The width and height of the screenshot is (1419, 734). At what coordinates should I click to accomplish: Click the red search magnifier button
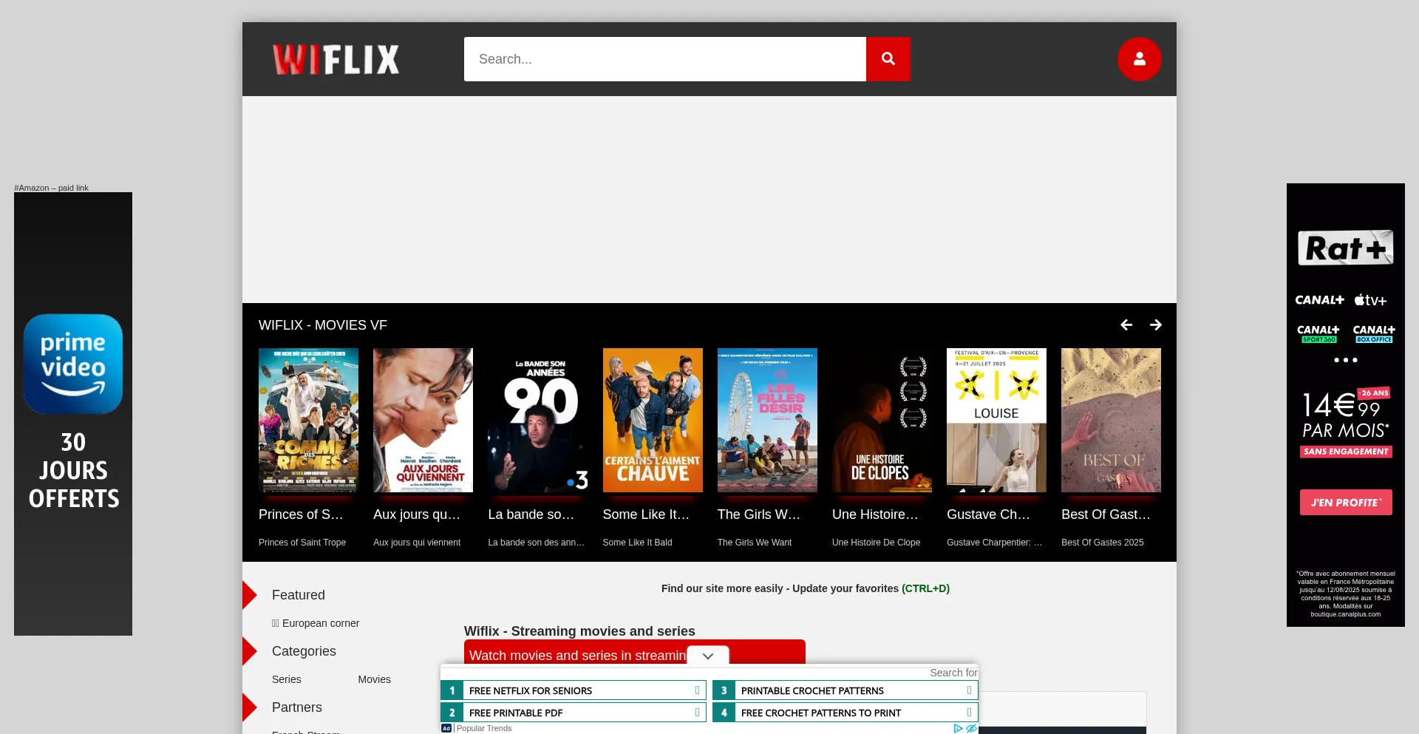click(x=888, y=59)
